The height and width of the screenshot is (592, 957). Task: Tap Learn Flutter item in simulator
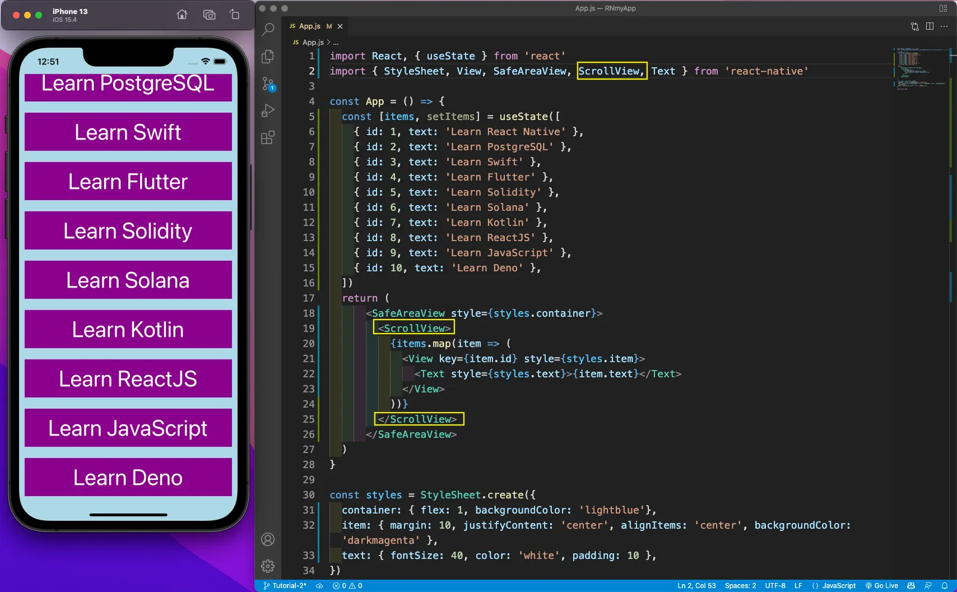click(128, 181)
